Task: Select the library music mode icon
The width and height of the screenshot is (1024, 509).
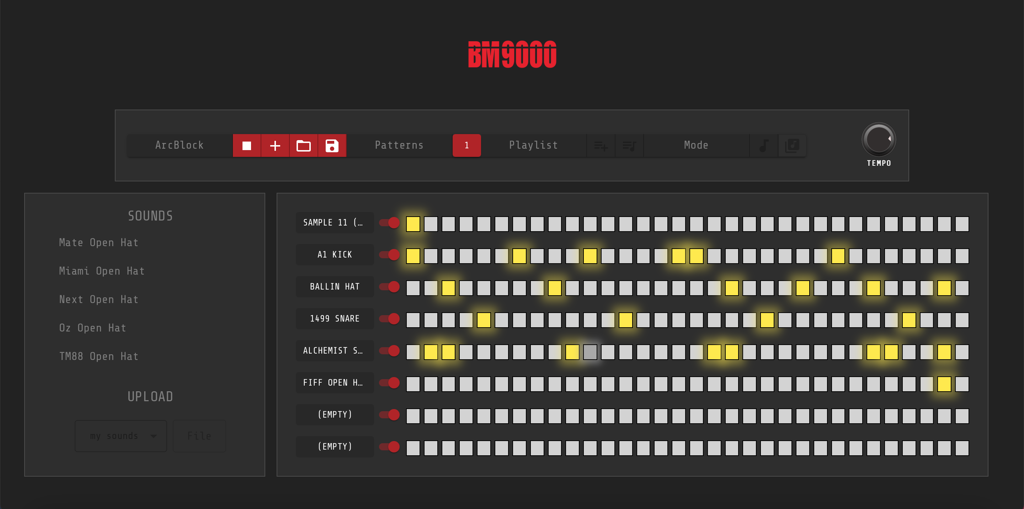Action: [x=792, y=145]
